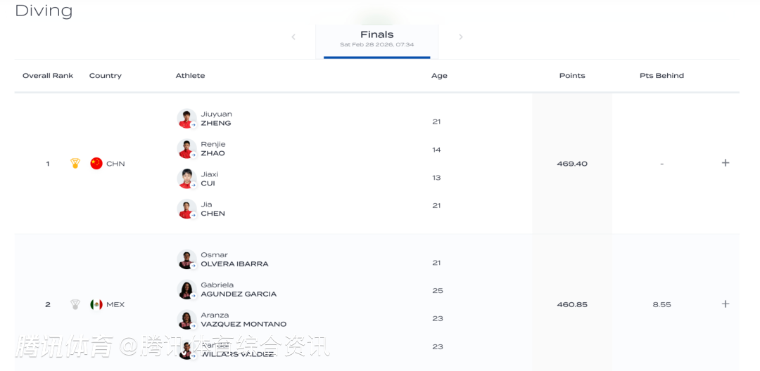Go to next round with right arrow
The width and height of the screenshot is (760, 371).
[x=461, y=37]
